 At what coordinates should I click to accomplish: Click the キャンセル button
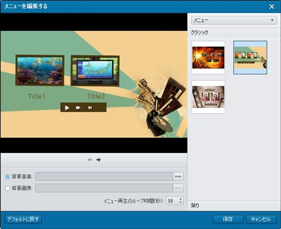click(x=261, y=219)
